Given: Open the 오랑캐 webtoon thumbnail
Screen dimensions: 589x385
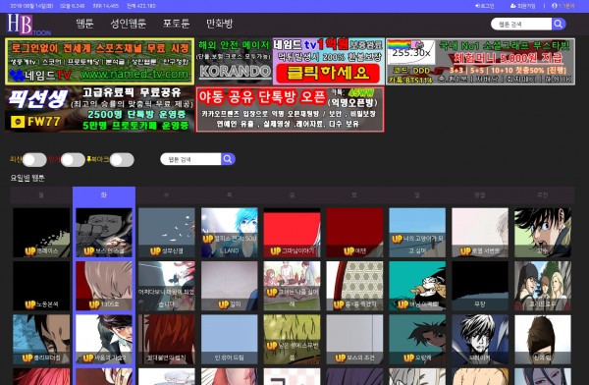Looking at the screenshot, I should (417, 340).
